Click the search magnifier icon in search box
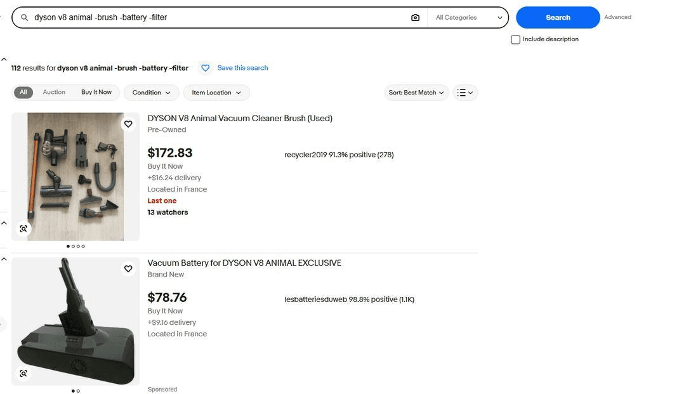The height and width of the screenshot is (394, 698). [x=25, y=17]
